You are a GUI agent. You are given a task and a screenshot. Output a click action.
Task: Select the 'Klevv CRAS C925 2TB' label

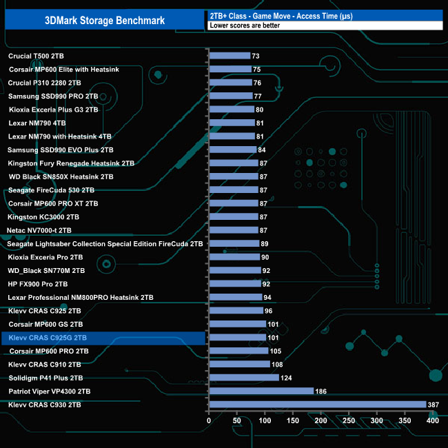tap(45, 311)
